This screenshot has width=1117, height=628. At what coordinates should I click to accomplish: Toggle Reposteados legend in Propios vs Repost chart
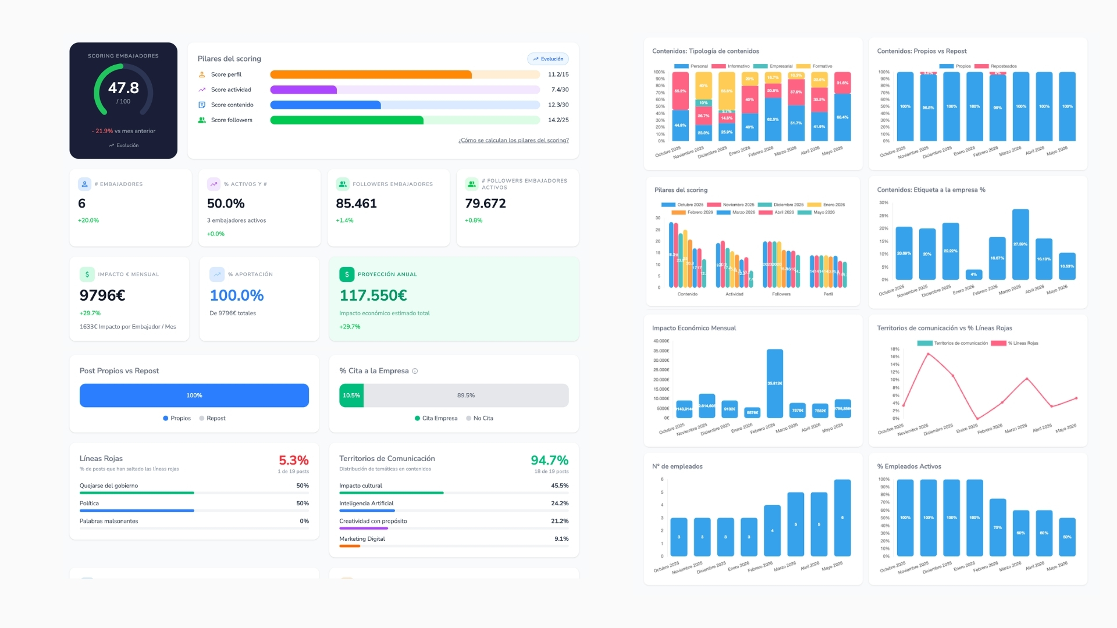coord(995,66)
